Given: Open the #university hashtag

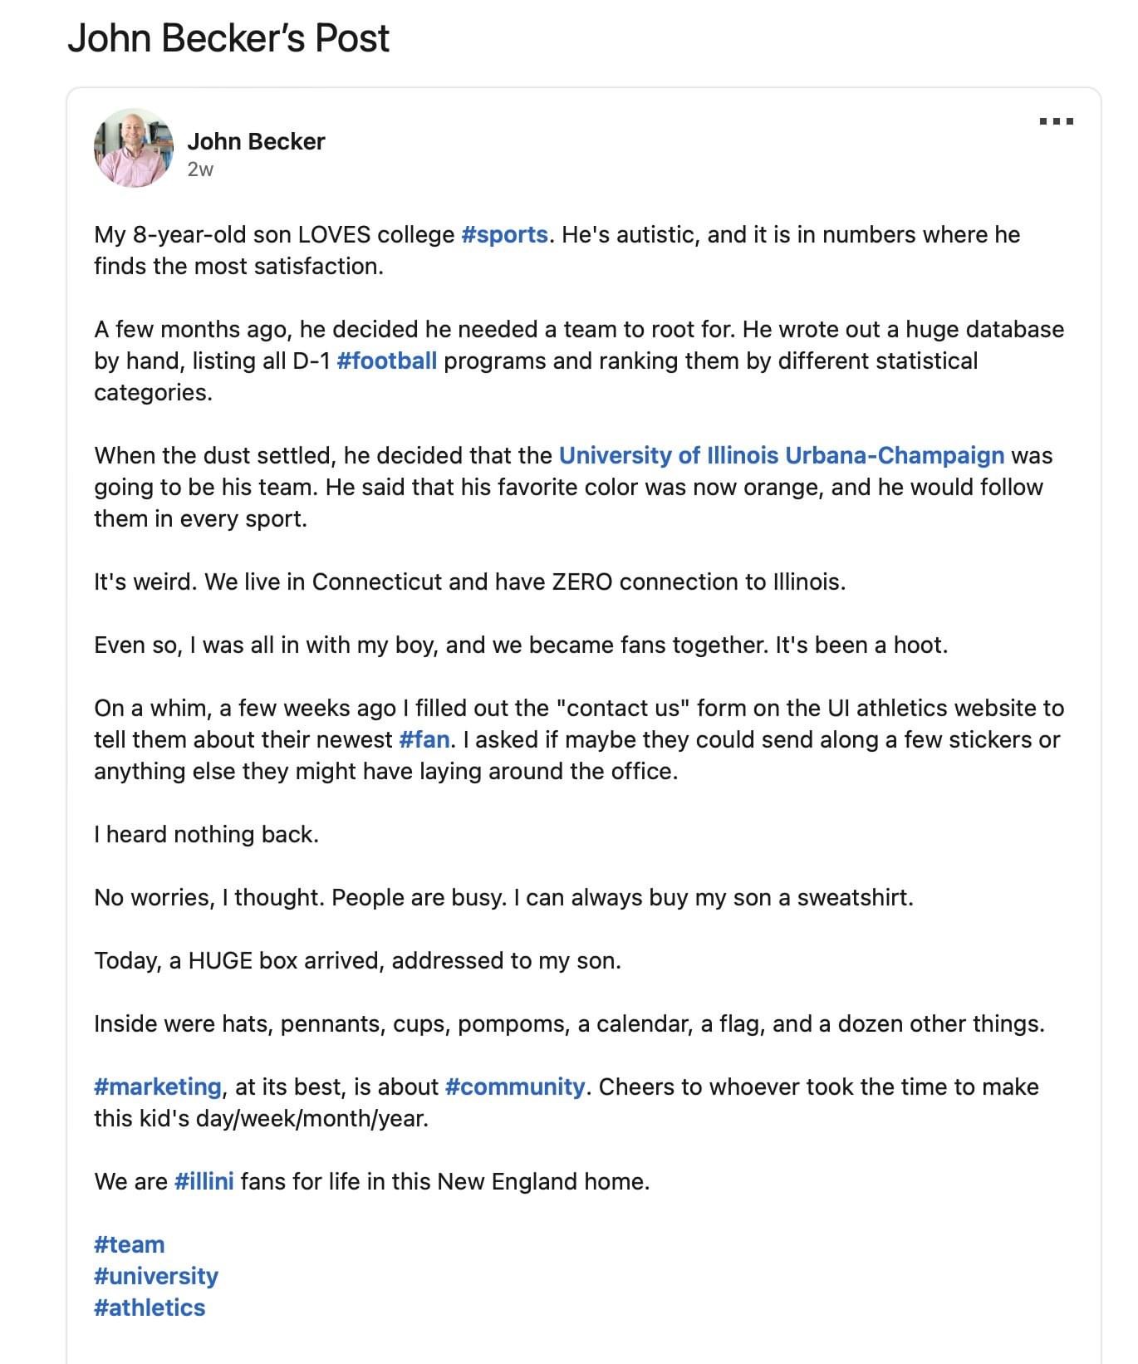Looking at the screenshot, I should (156, 1276).
